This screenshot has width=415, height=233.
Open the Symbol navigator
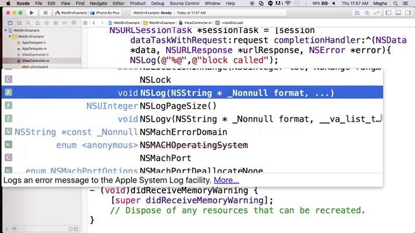coord(19,23)
